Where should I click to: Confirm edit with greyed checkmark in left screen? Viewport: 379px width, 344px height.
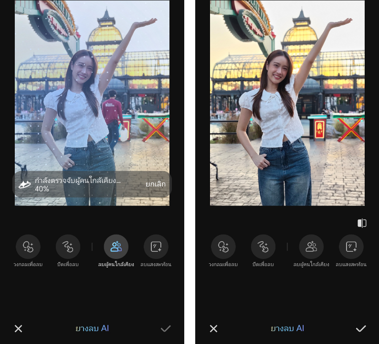pos(166,329)
